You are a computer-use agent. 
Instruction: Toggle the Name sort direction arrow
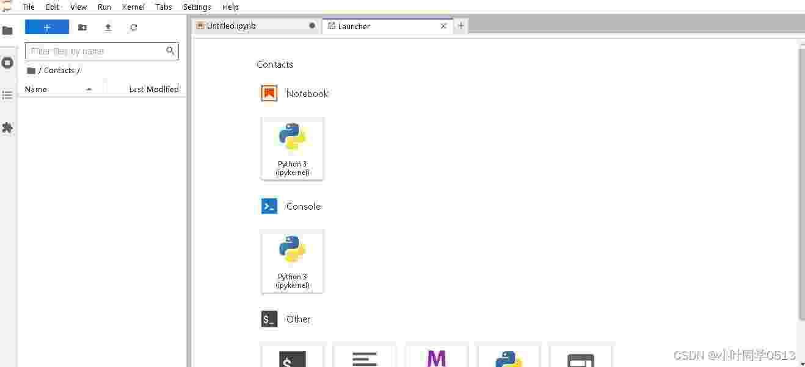tap(89, 89)
